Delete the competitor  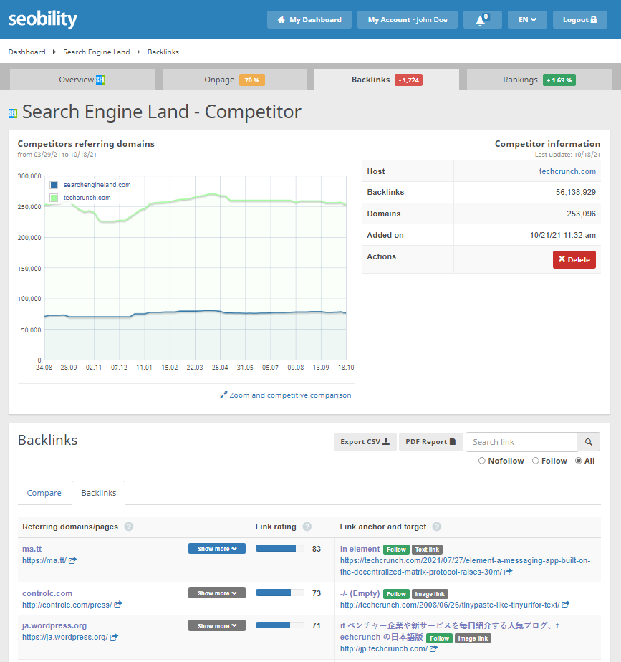[x=574, y=259]
